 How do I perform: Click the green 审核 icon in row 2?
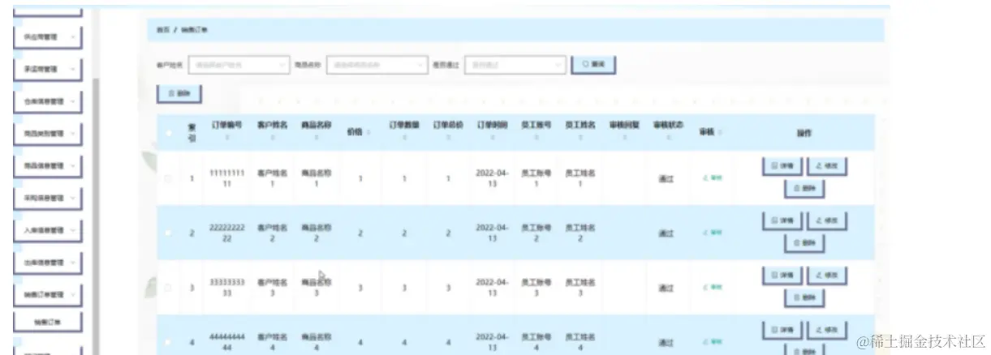(711, 233)
